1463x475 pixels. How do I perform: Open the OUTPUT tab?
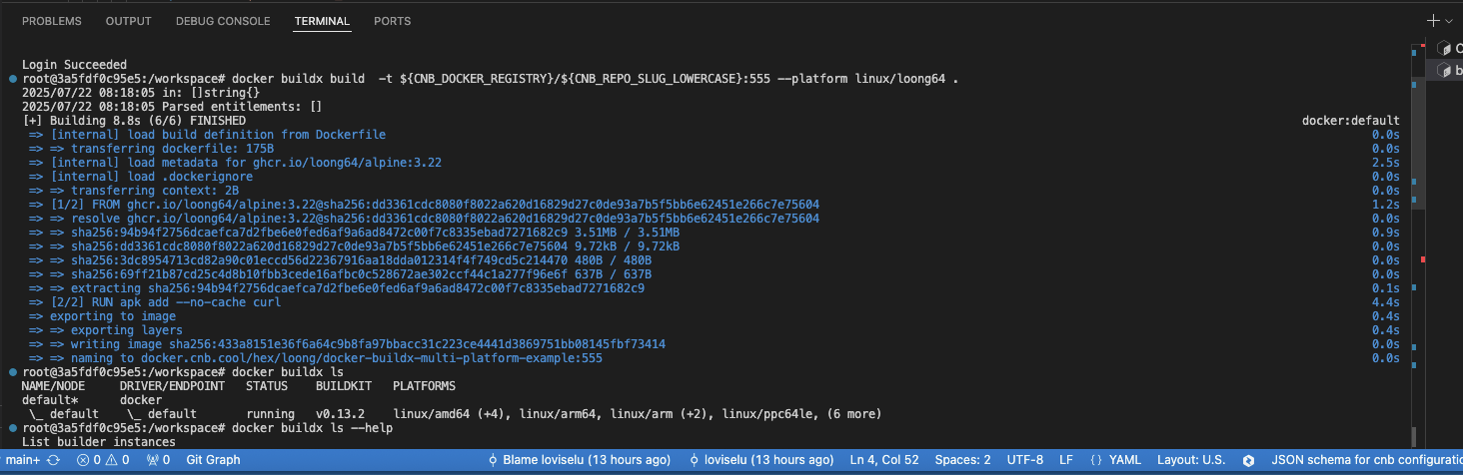pos(128,21)
